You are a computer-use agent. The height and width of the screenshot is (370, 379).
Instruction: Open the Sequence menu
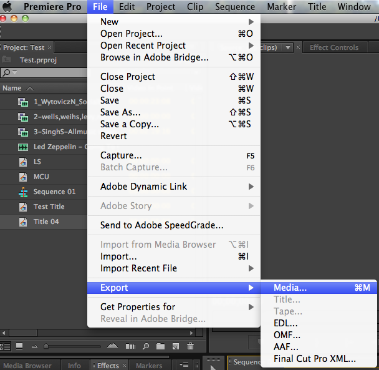click(235, 7)
